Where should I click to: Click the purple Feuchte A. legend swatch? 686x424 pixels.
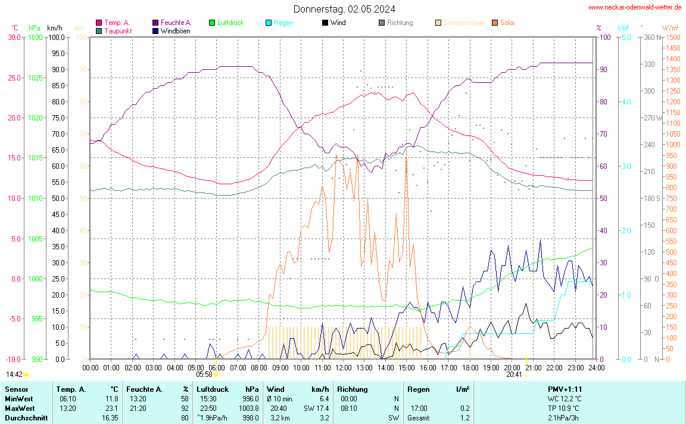tap(155, 23)
